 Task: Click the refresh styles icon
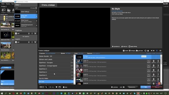[x=145, y=51]
